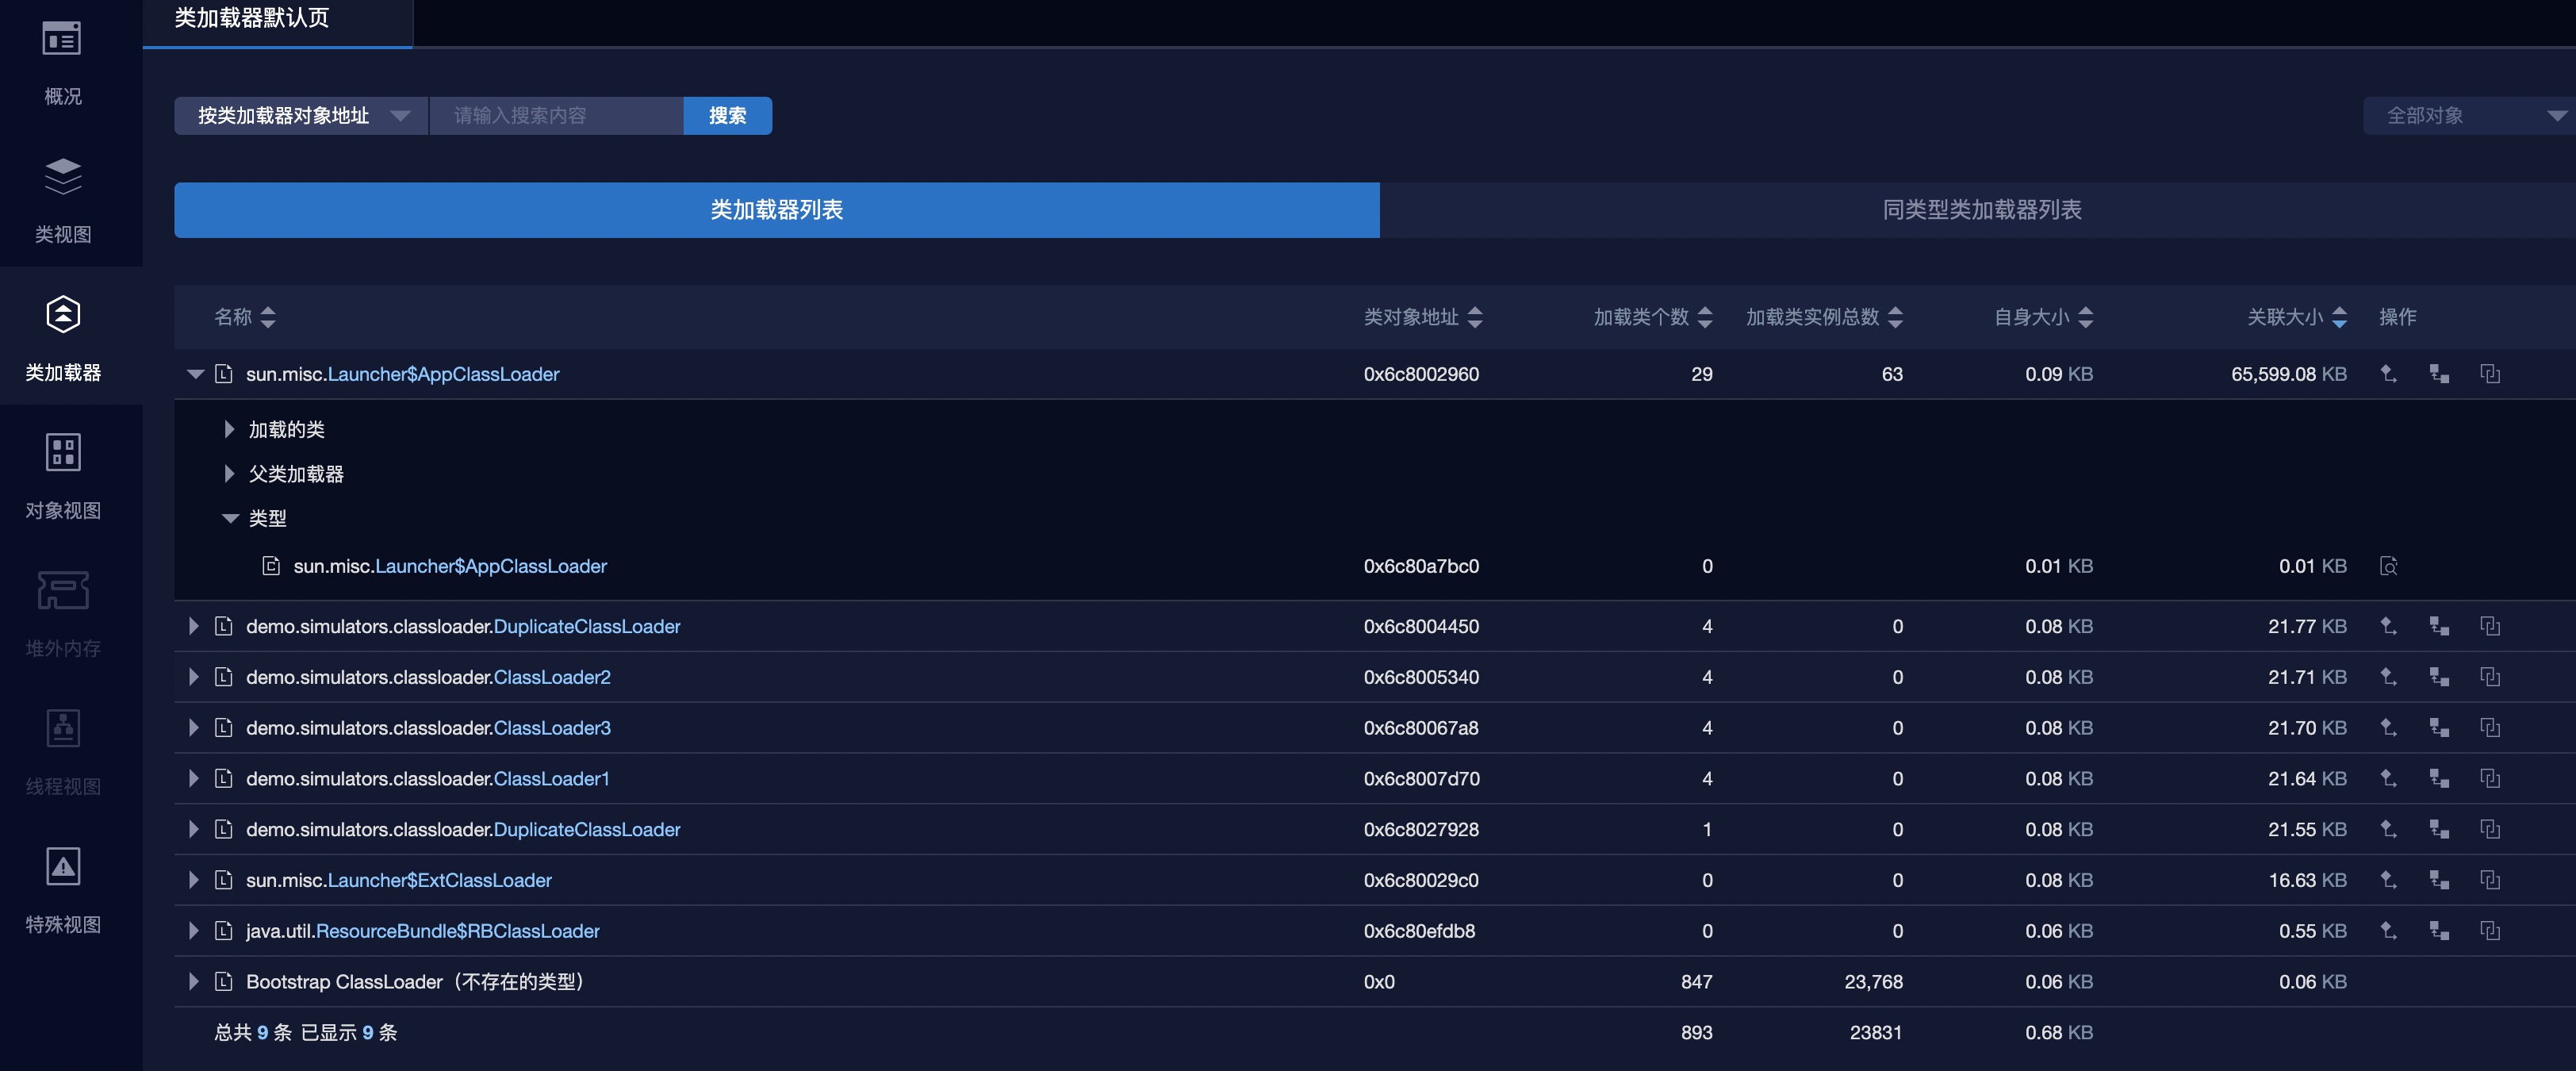Screen dimensions: 2576x1071
Task: Sort the table by 关联大小 column
Action: [x=2339, y=317]
